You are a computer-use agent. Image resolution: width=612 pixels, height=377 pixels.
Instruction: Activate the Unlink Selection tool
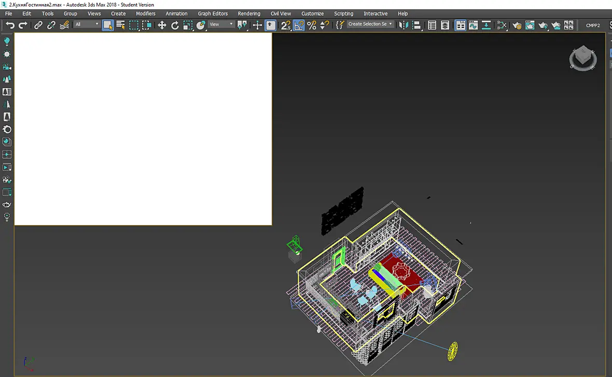coord(51,25)
